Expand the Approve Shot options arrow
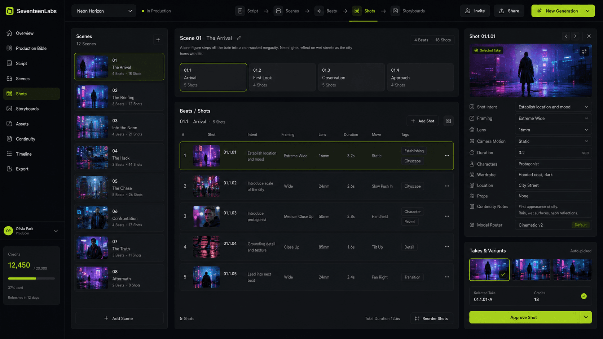The height and width of the screenshot is (339, 603). [586, 317]
